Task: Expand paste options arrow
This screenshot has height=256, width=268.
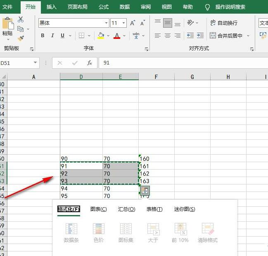Action: 8,39
